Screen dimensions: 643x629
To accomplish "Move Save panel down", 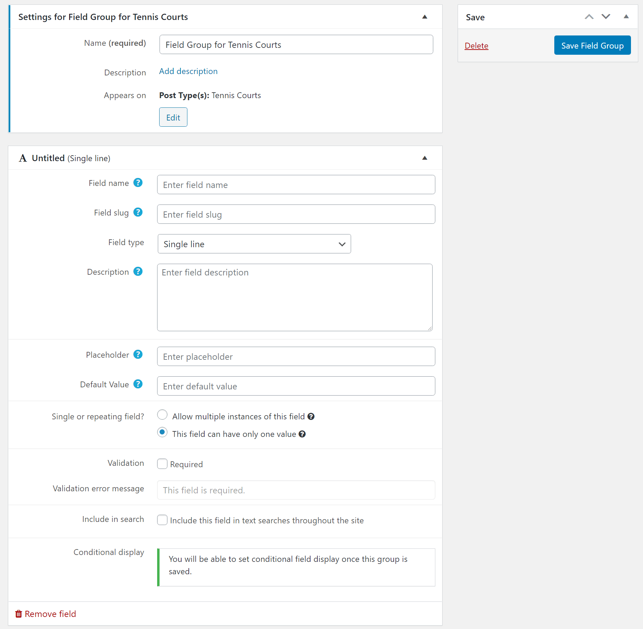I will 606,17.
